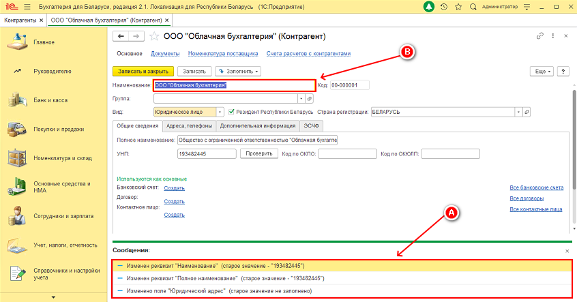Image resolution: width=577 pixels, height=302 pixels.
Task: Open the Банк и касса section
Action: click(50, 100)
